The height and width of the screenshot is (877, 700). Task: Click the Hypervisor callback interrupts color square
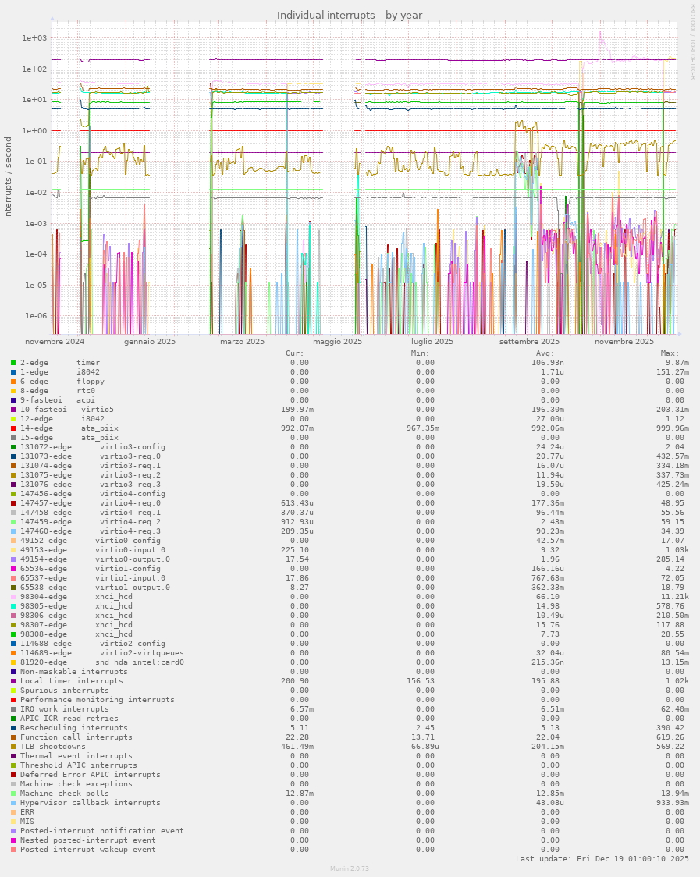click(x=13, y=803)
